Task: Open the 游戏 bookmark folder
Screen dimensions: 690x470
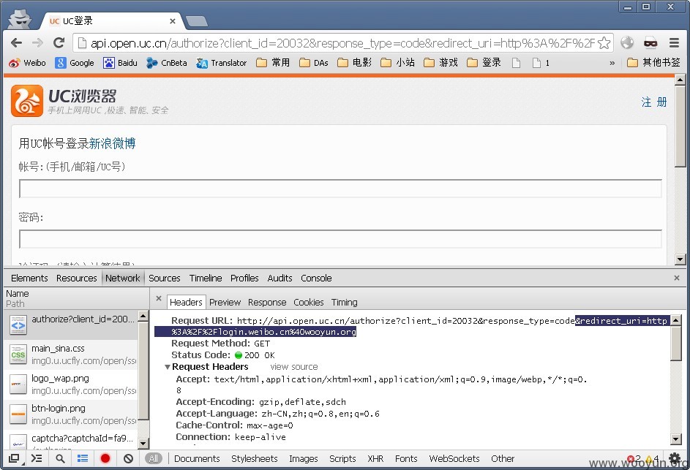Action: (440, 63)
